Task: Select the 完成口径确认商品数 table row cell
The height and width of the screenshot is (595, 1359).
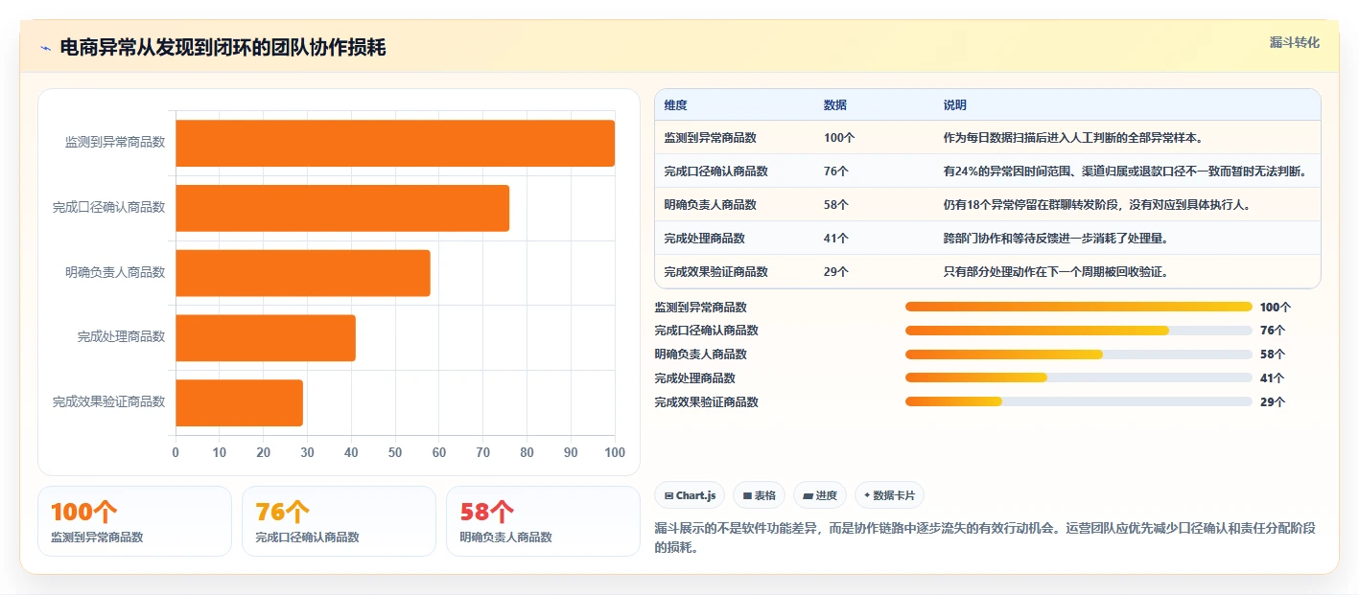Action: (x=715, y=172)
